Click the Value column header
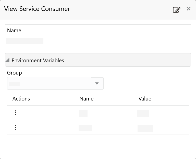Image resolution: width=196 pixels, height=159 pixels. point(145,99)
